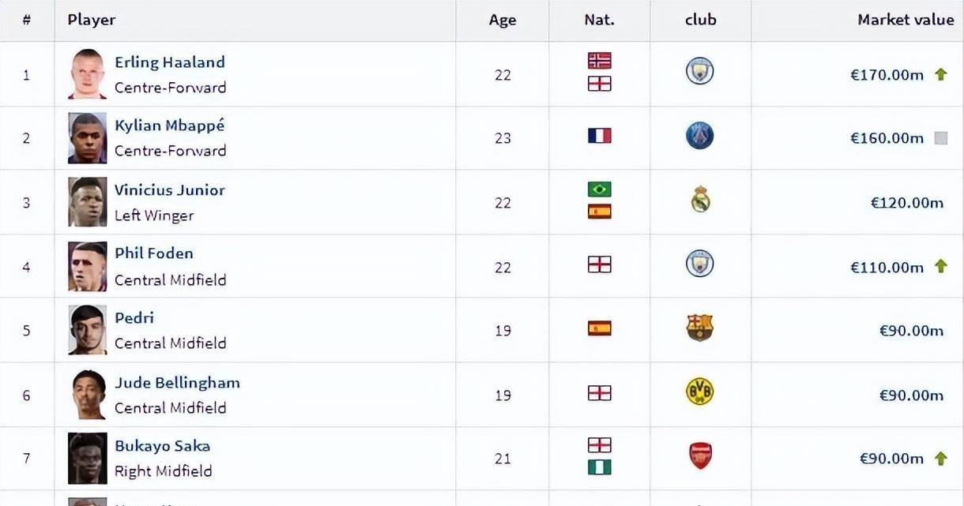Click Kylian Mbappé portrait thumbnail
This screenshot has height=506, width=964.
click(87, 138)
